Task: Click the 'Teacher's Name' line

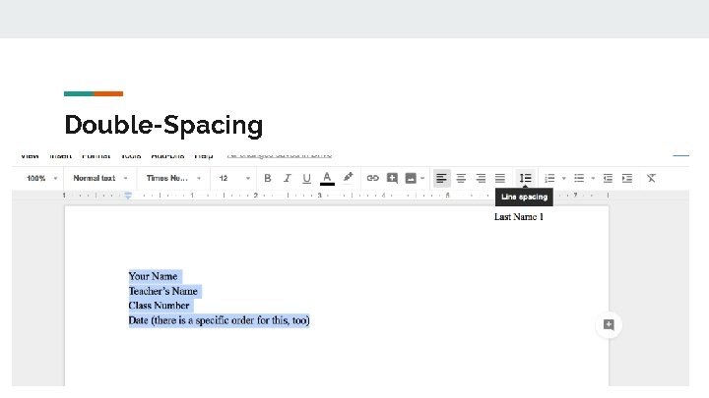Action: pos(163,291)
